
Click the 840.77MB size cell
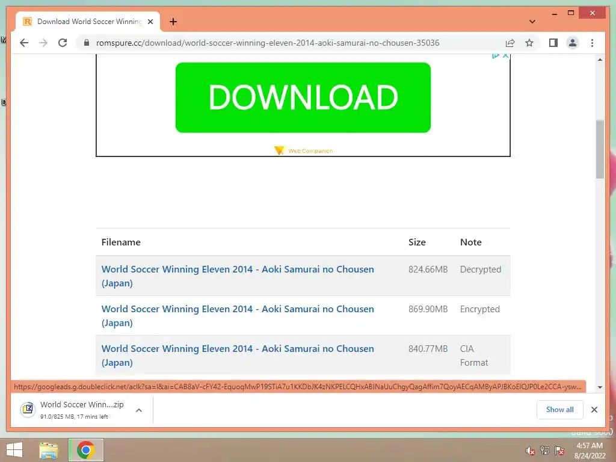[x=428, y=349]
